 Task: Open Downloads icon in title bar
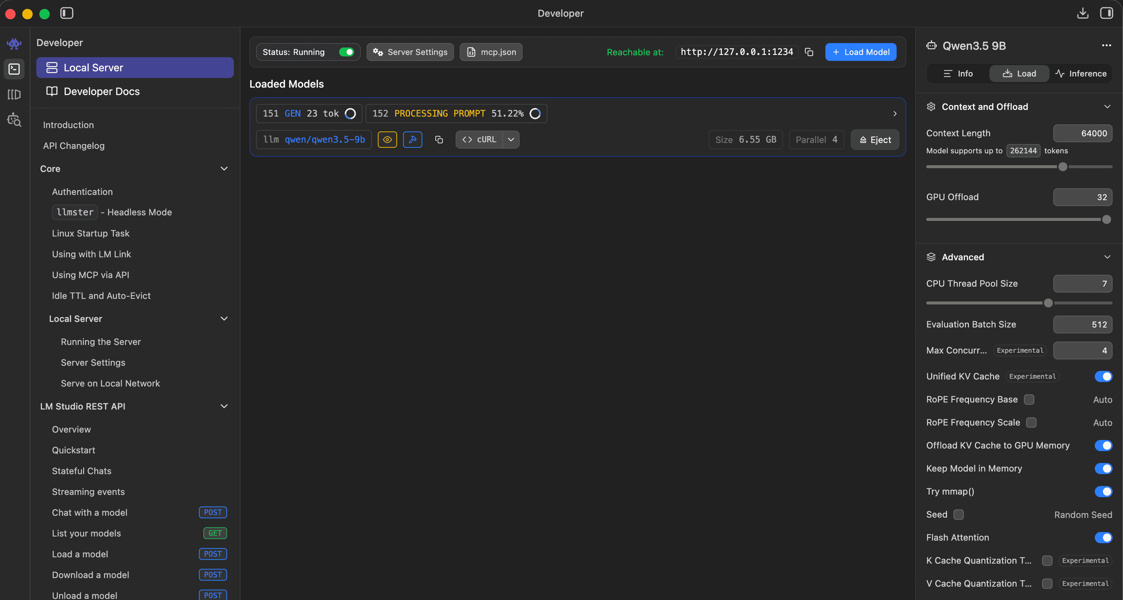pos(1083,13)
